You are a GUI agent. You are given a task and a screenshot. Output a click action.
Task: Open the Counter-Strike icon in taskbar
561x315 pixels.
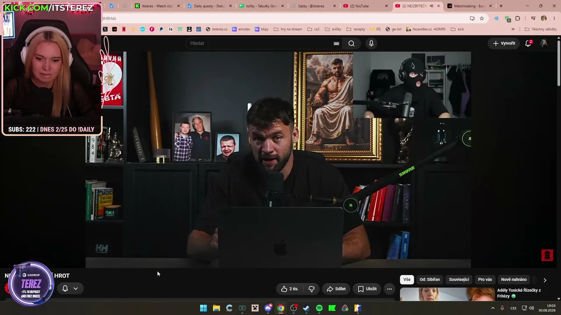click(358, 308)
